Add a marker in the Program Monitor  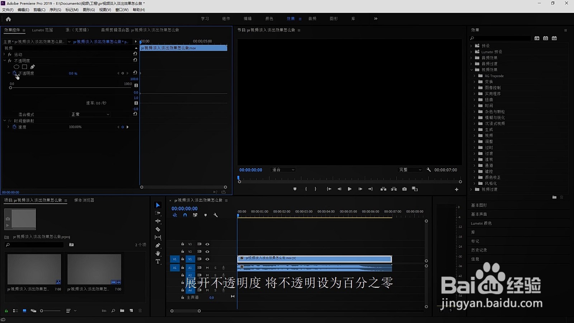click(295, 189)
